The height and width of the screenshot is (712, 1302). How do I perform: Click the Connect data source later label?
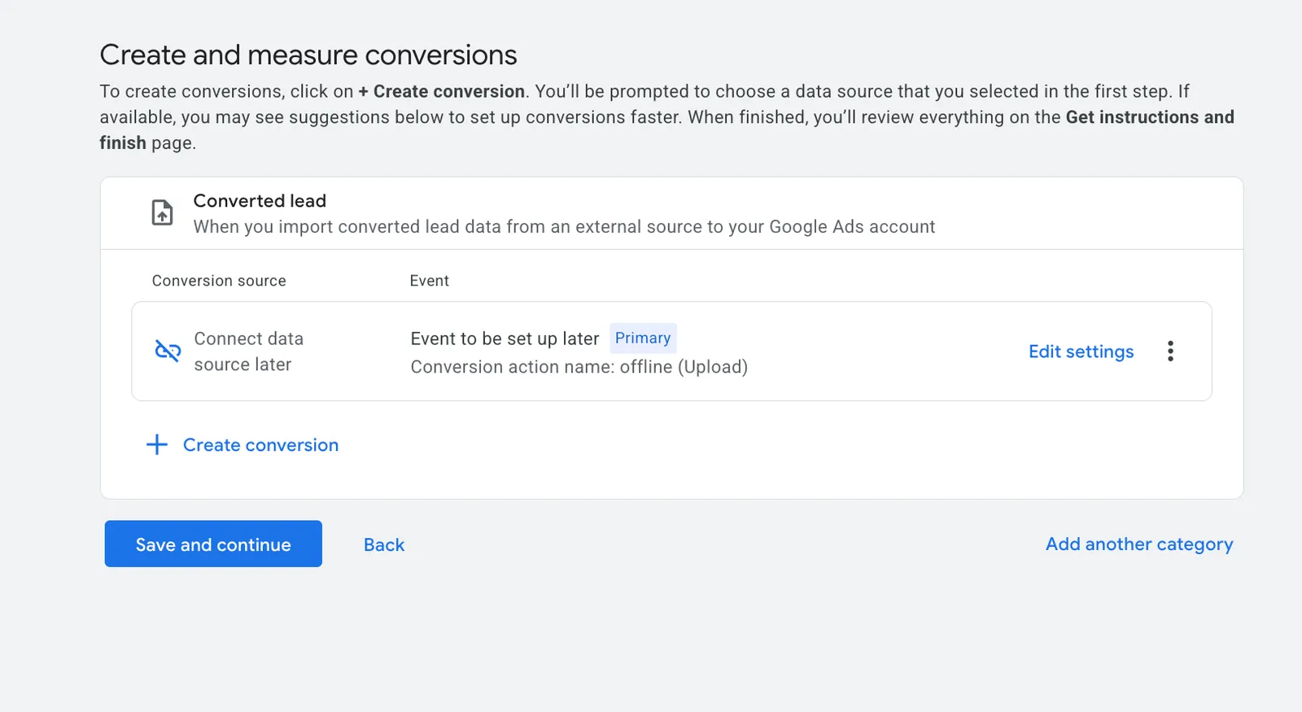click(248, 352)
